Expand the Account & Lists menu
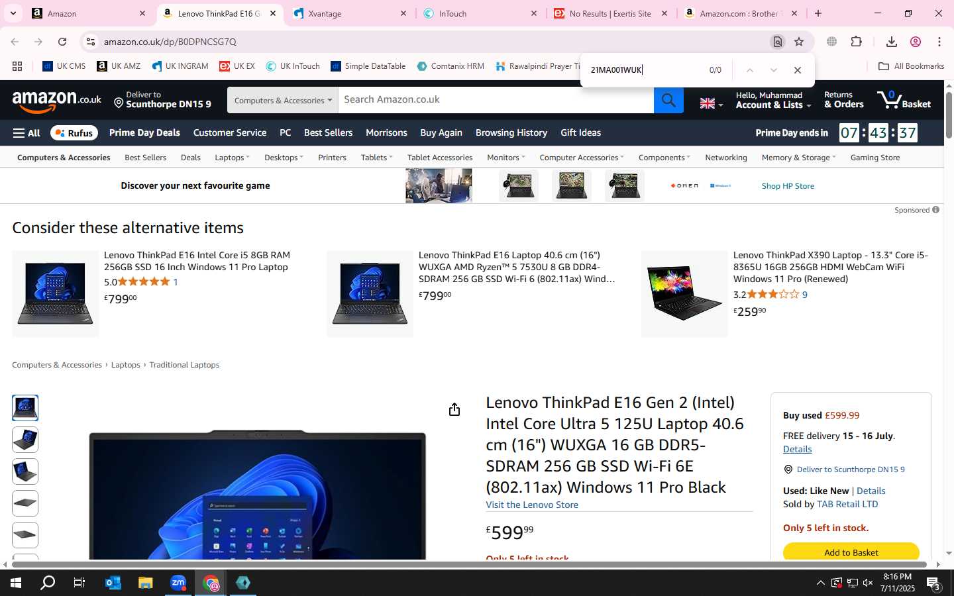954x596 pixels. pyautogui.click(x=773, y=100)
